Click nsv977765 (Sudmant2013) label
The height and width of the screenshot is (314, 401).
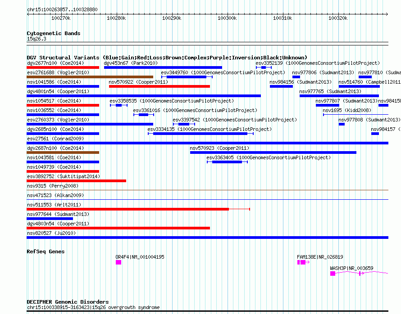(330, 91)
